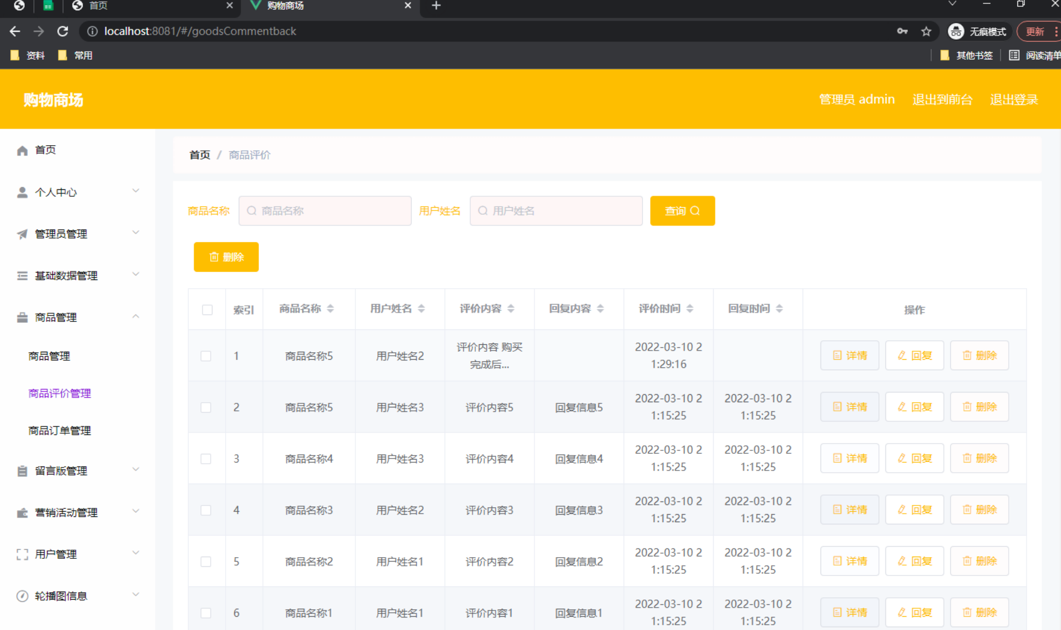The height and width of the screenshot is (630, 1061).
Task: Expand the 留言版管理 menu chevron
Action: point(136,469)
